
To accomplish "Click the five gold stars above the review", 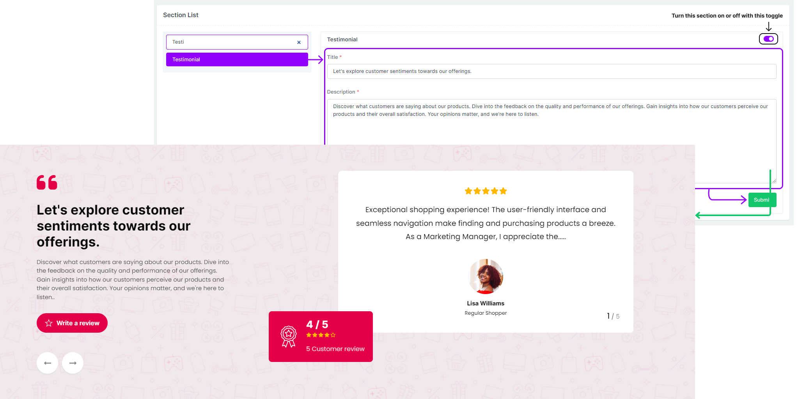I will coord(486,191).
